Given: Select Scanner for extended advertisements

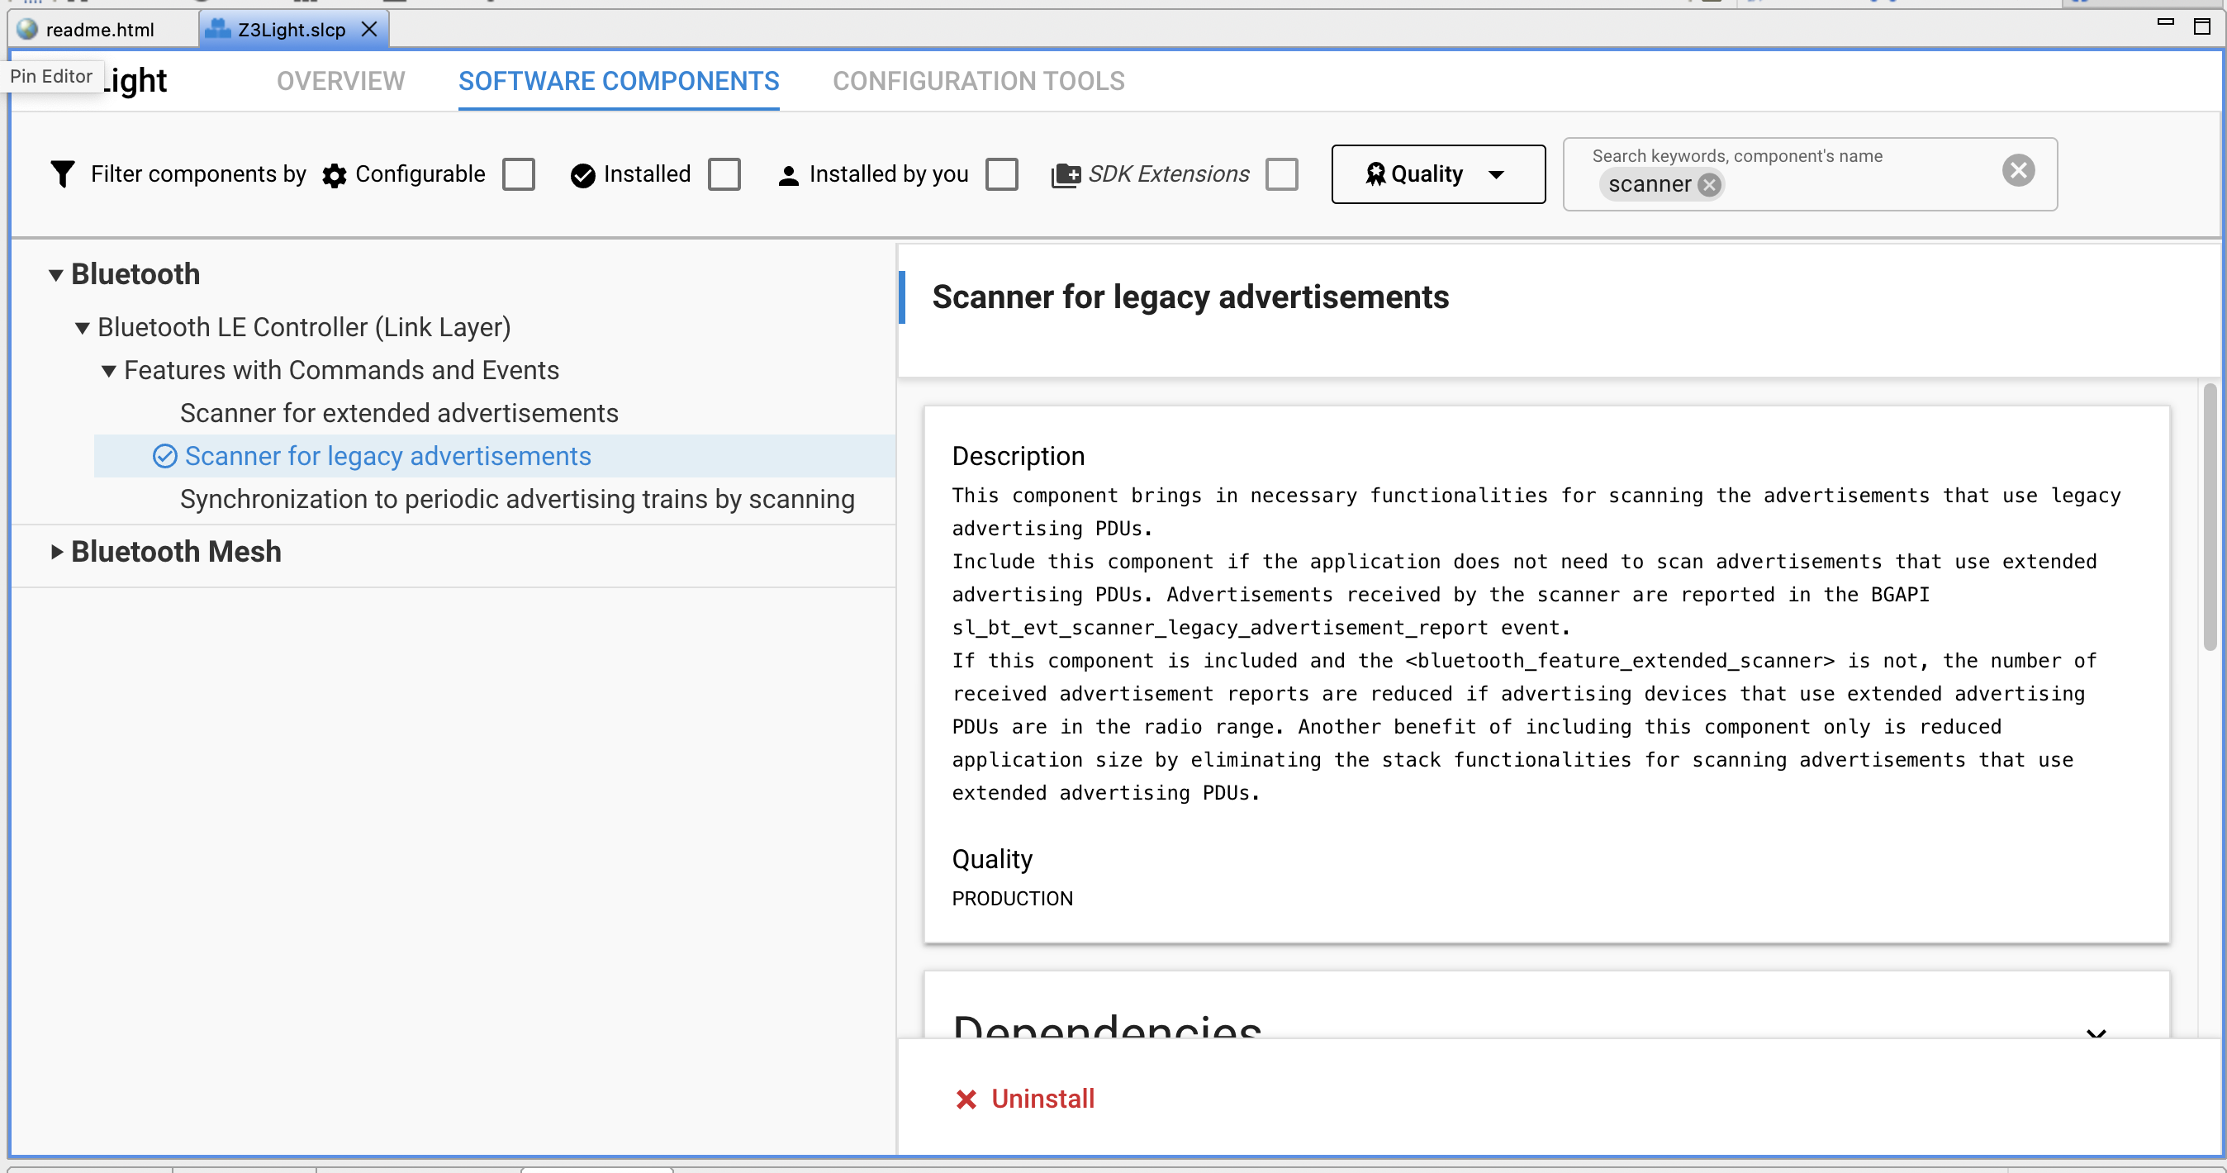Looking at the screenshot, I should click(x=398, y=412).
